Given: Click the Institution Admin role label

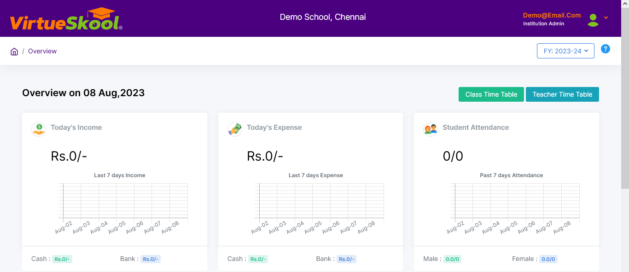Looking at the screenshot, I should 543,23.
